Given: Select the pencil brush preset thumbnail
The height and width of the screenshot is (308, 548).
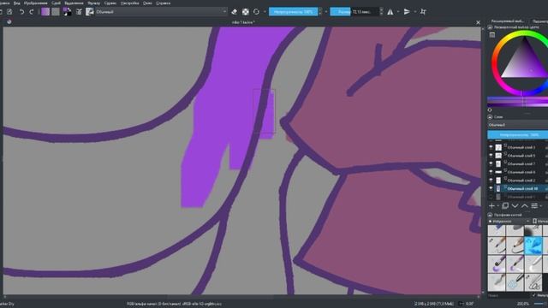Looking at the screenshot, I should click(515, 246).
